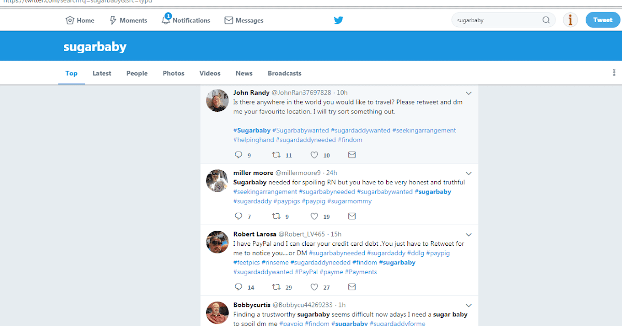
Task: Send John Randy's tweet via message
Action: [x=352, y=155]
